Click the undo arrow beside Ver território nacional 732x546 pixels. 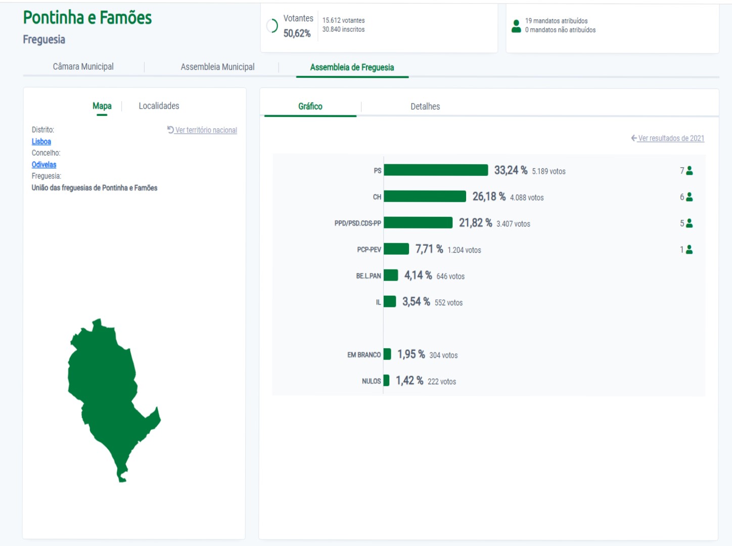click(170, 130)
